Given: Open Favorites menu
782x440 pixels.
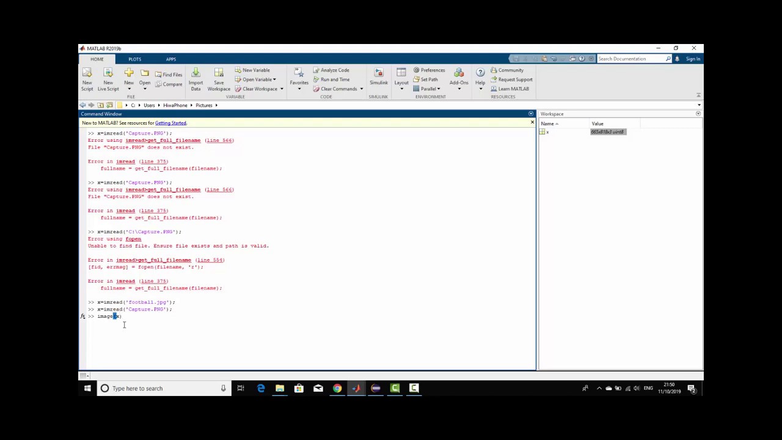Looking at the screenshot, I should (299, 79).
